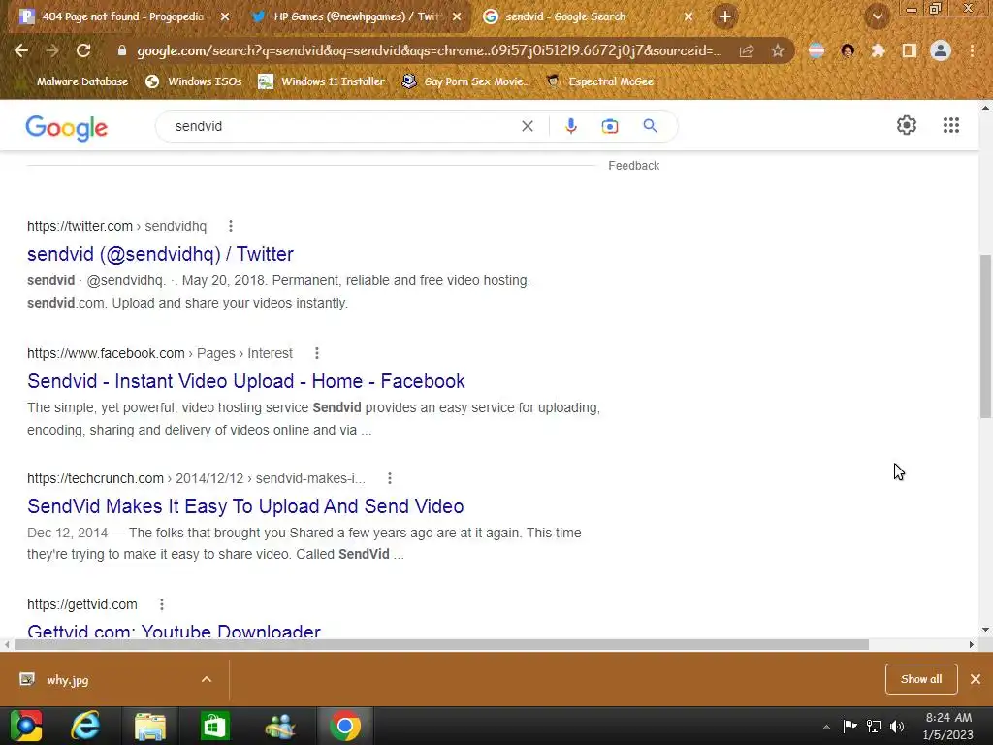Open the extensions puzzle icon
Screen dimensions: 993x745
point(878,50)
